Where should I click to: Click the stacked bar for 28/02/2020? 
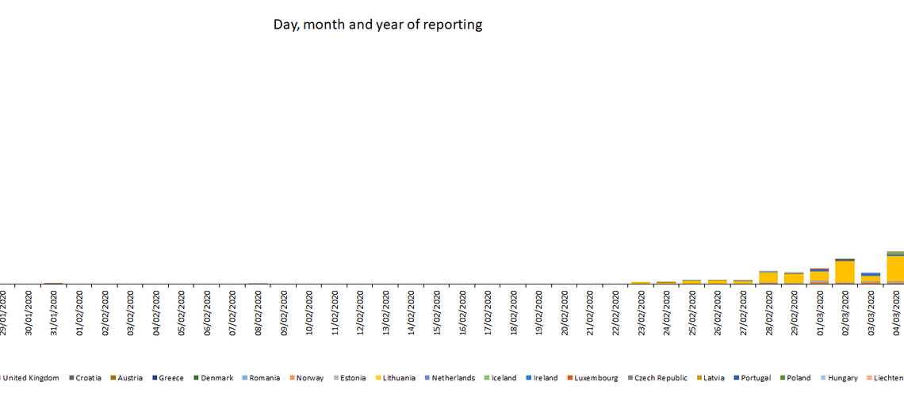(x=768, y=277)
